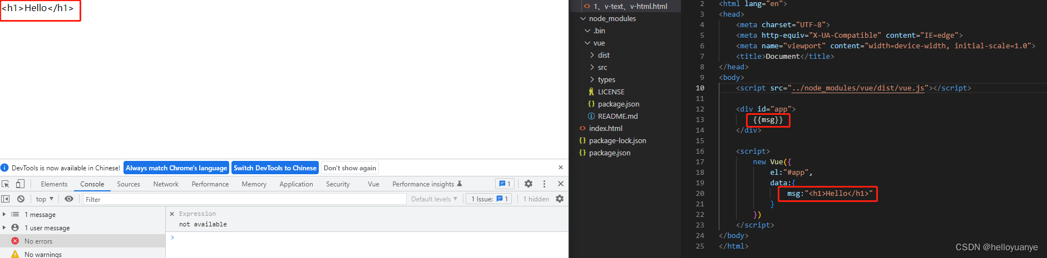
Task: Click Always match Chrome's language button
Action: (x=176, y=168)
